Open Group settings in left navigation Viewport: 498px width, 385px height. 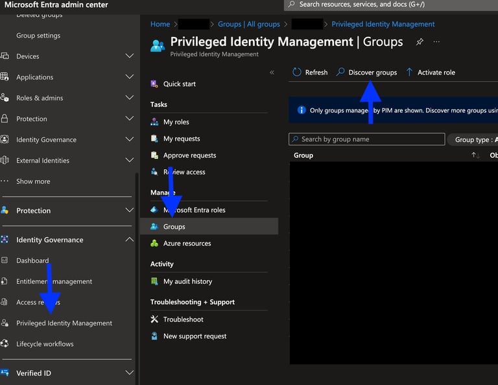(x=38, y=36)
